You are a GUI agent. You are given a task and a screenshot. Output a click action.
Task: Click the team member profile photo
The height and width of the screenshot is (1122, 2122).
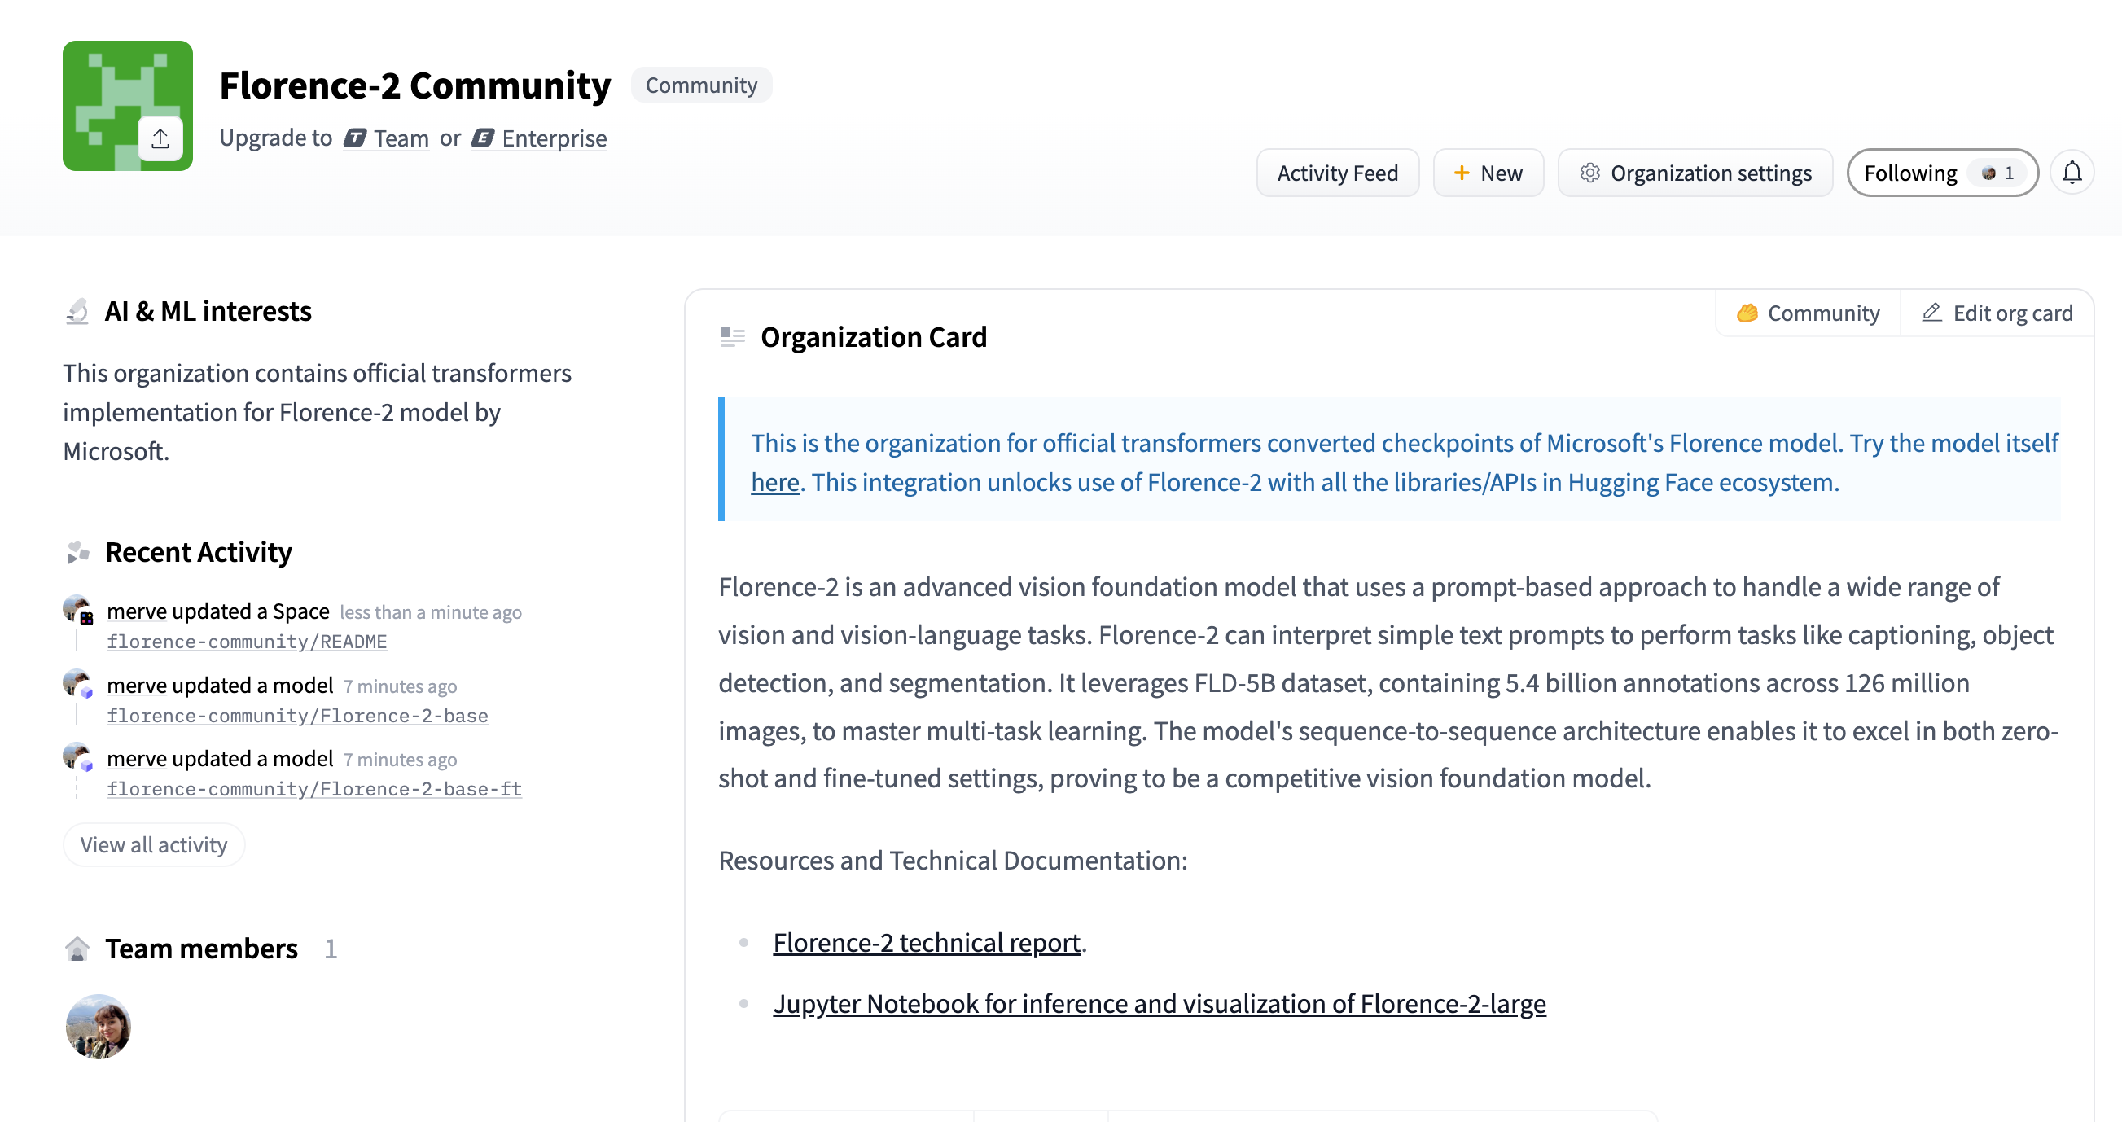[98, 1026]
